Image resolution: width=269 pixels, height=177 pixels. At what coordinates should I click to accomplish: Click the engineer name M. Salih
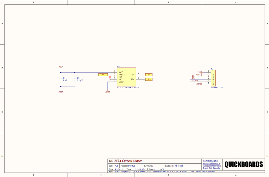(179, 166)
